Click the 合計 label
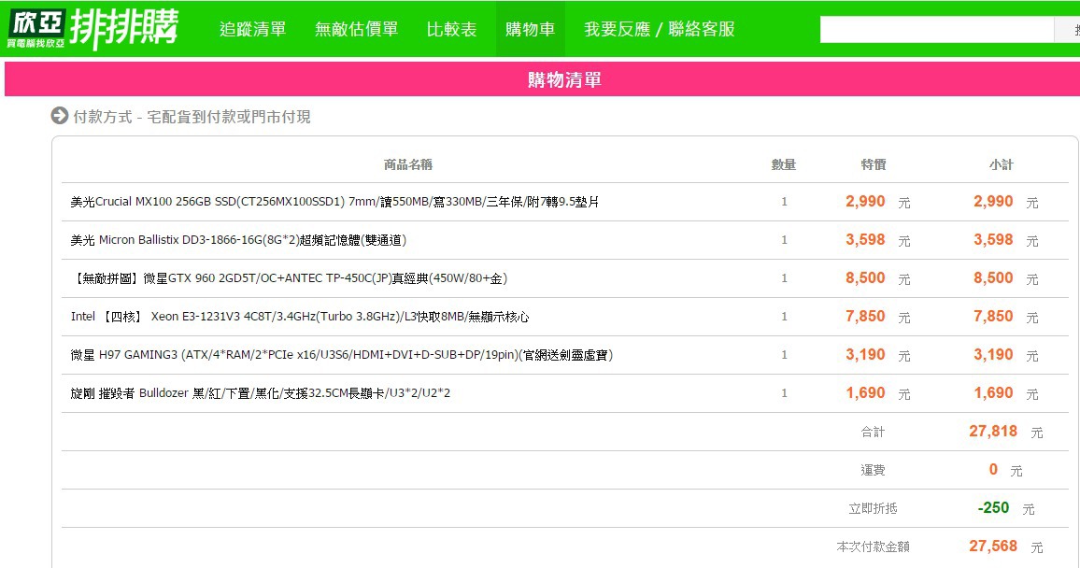 pos(873,432)
